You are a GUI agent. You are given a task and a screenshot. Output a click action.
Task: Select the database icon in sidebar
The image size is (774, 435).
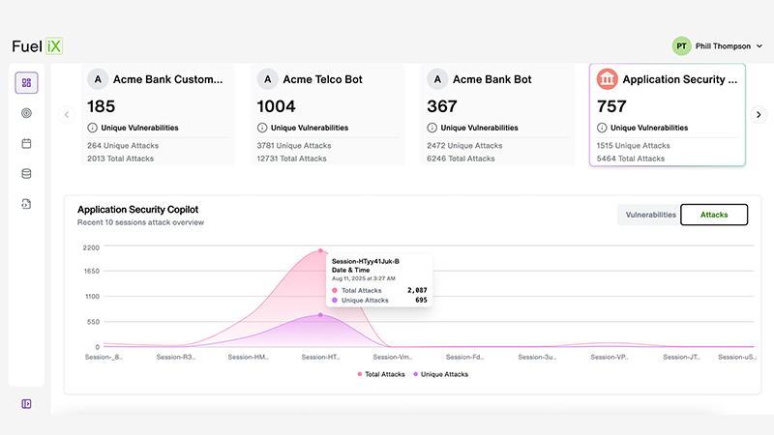coord(26,174)
